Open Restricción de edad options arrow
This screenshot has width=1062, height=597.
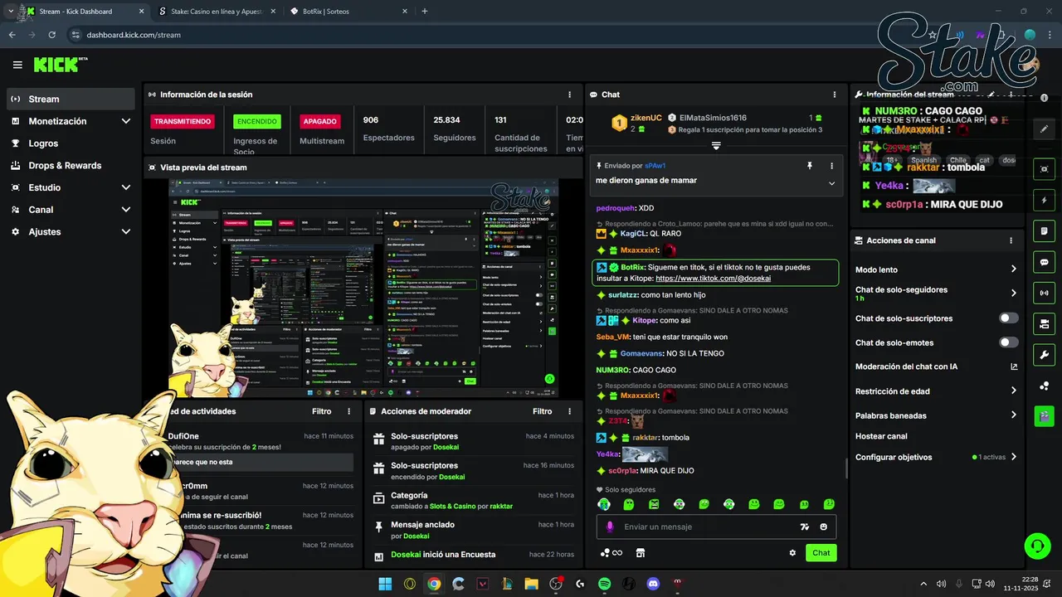(x=1013, y=391)
